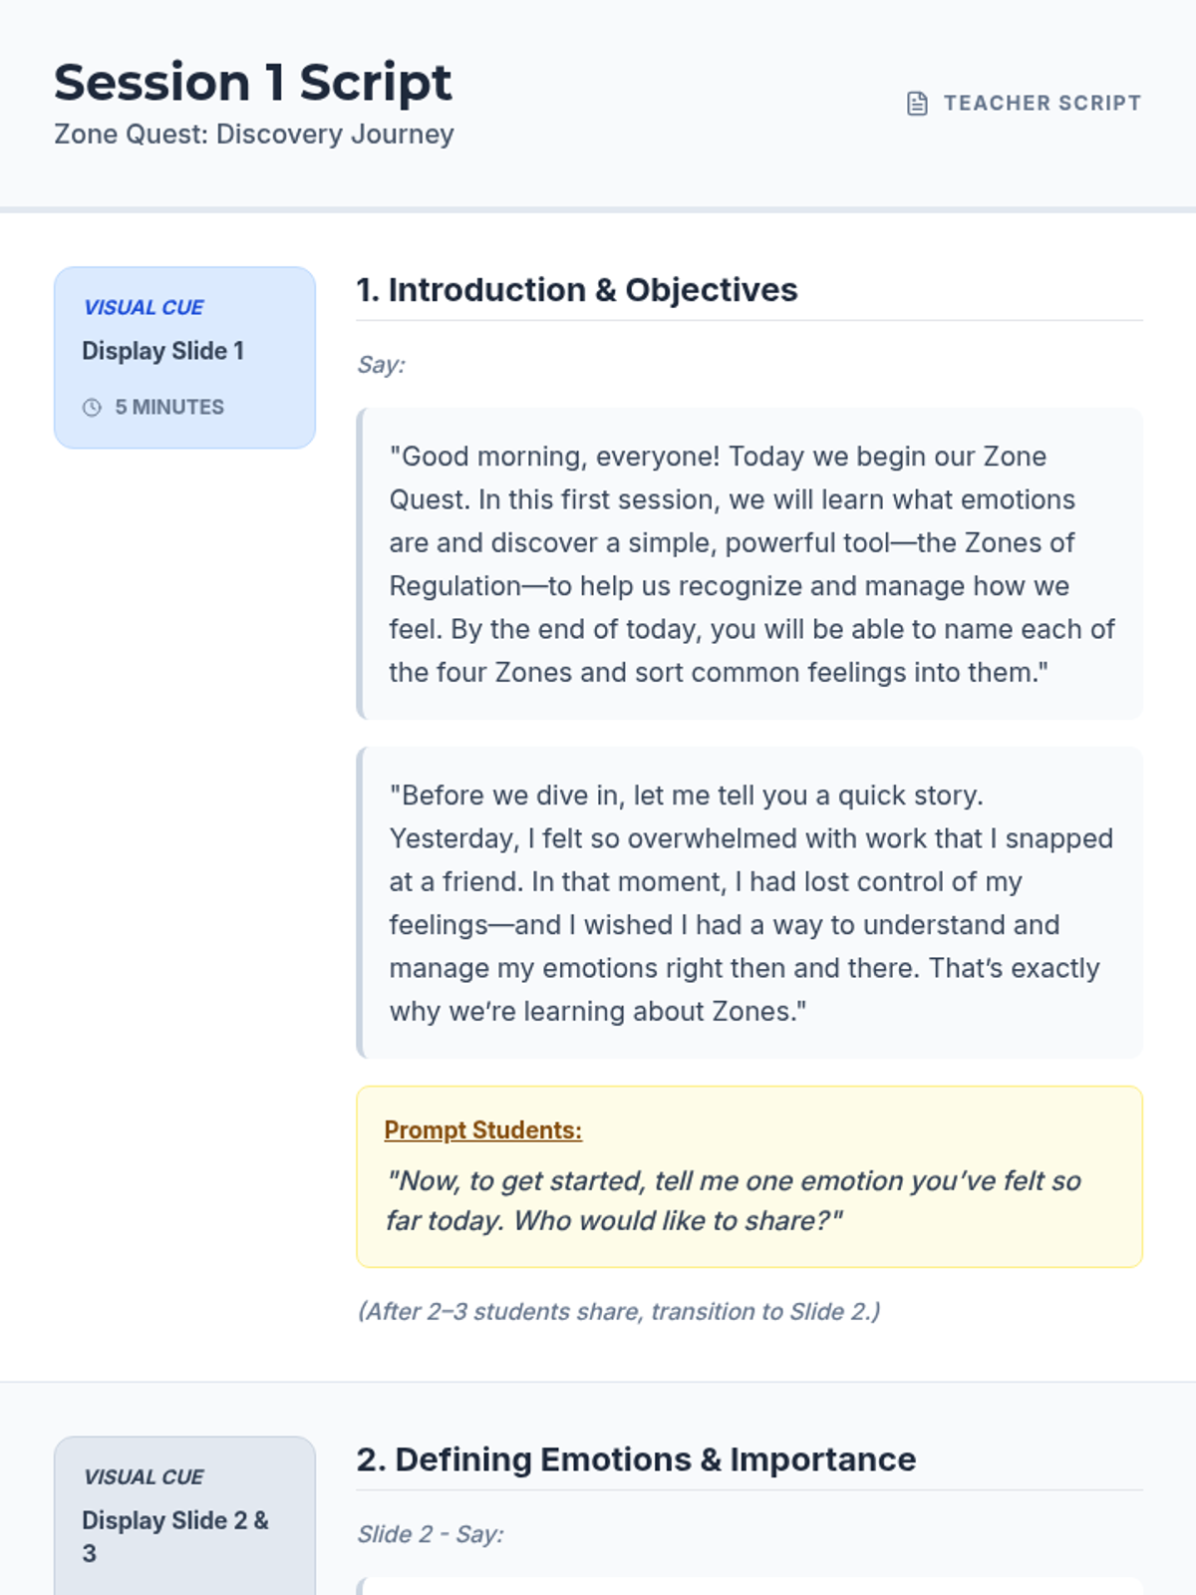Click the 2. Defining Emotions & Importance heading
Image resolution: width=1196 pixels, height=1595 pixels.
point(636,1459)
